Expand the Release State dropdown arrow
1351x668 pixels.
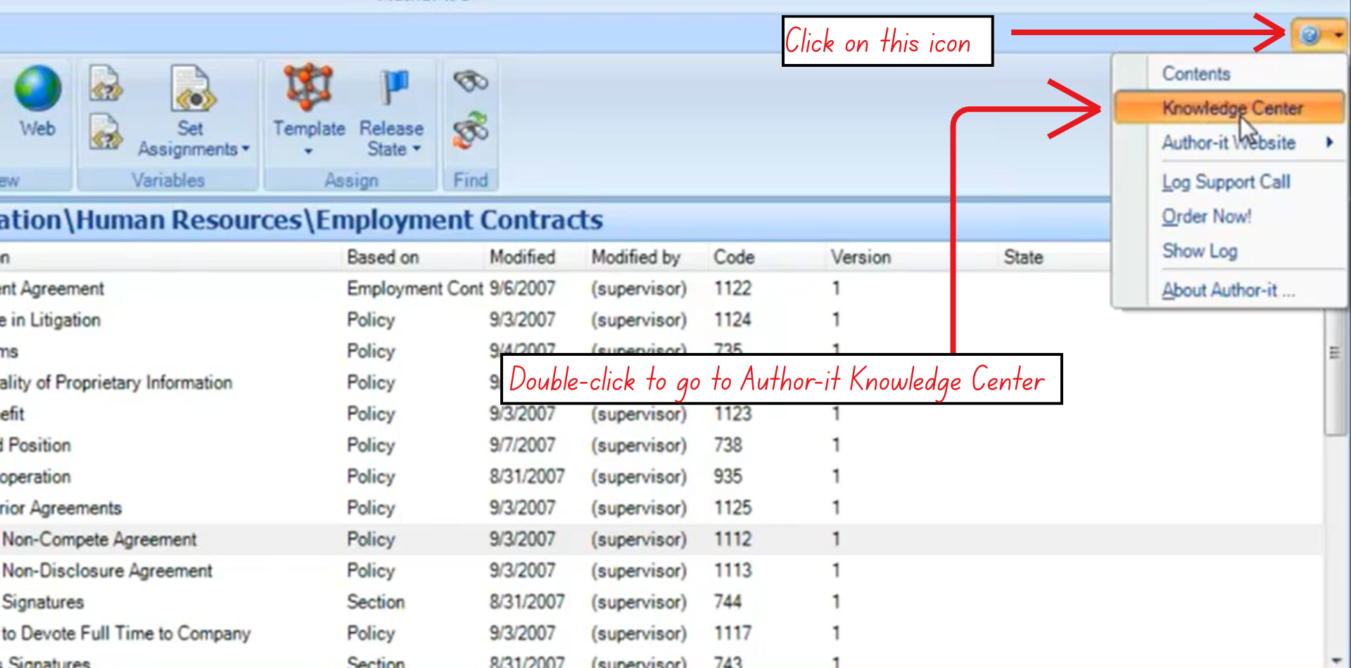417,149
